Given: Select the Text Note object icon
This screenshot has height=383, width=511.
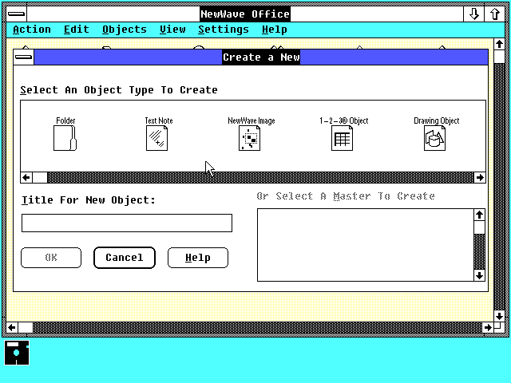Looking at the screenshot, I should [156, 138].
